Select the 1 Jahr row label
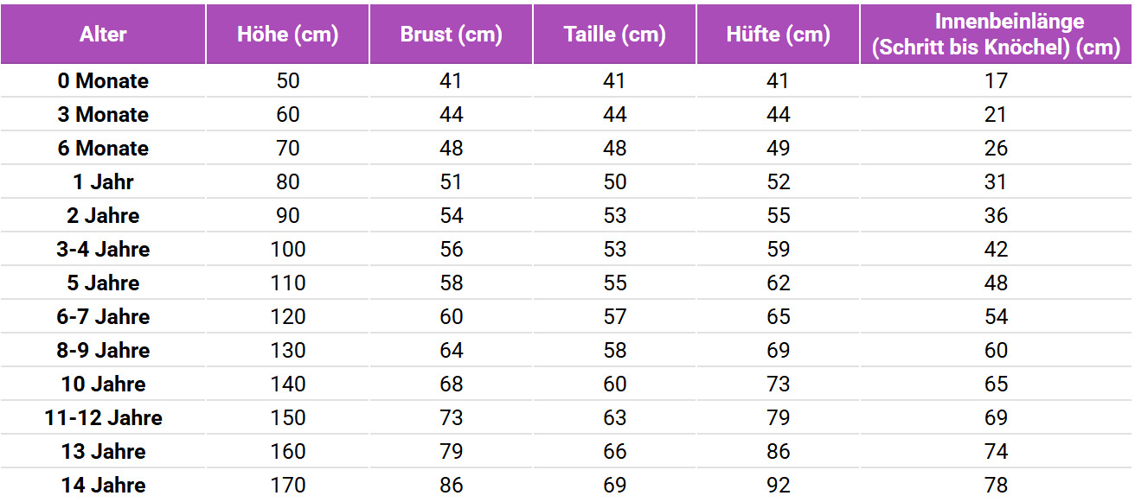This screenshot has height=502, width=1135. coord(103,182)
